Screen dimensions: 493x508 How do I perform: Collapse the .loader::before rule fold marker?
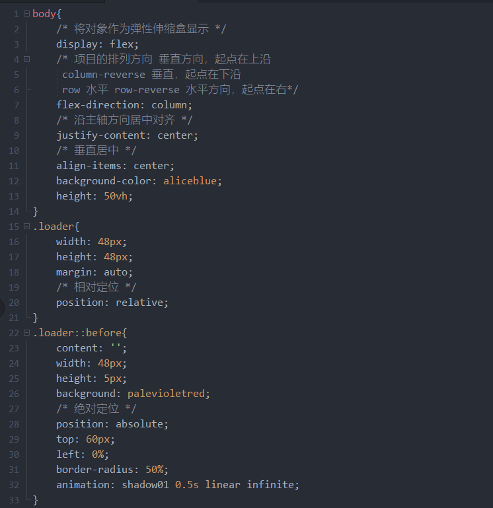pos(26,333)
